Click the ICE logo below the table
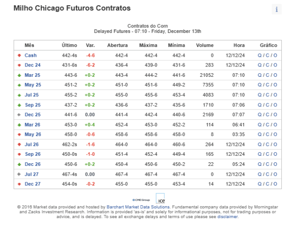Viewport: 284px width, 240px height. (x=160, y=198)
